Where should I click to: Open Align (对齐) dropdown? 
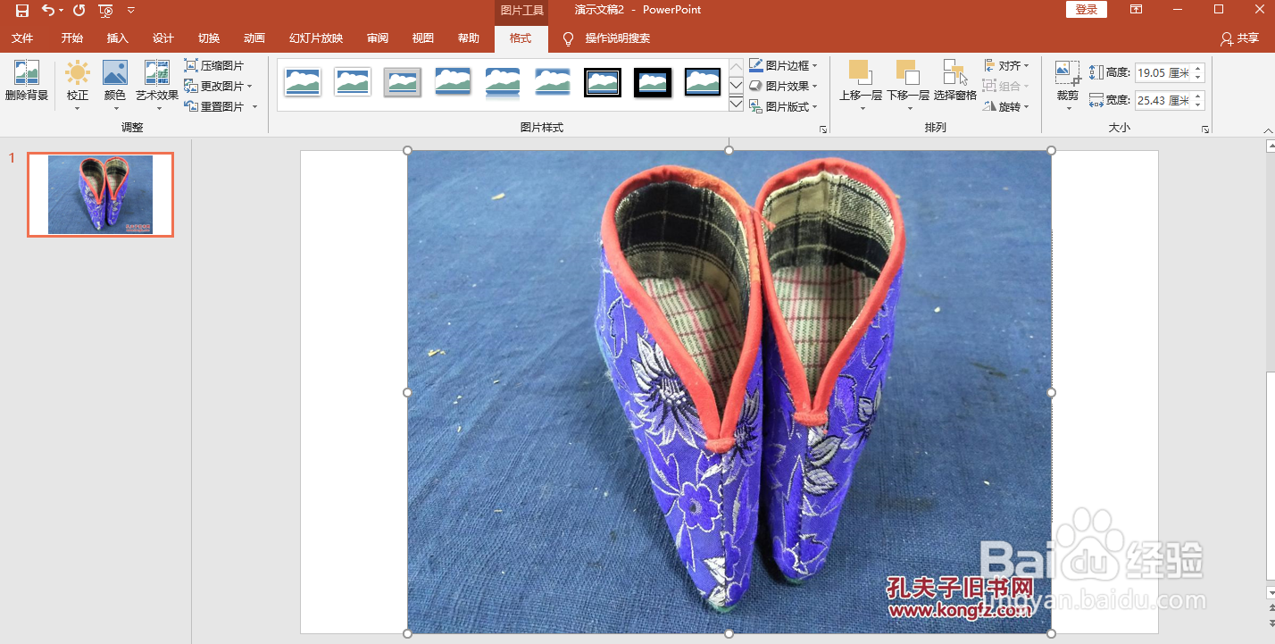tap(1006, 66)
